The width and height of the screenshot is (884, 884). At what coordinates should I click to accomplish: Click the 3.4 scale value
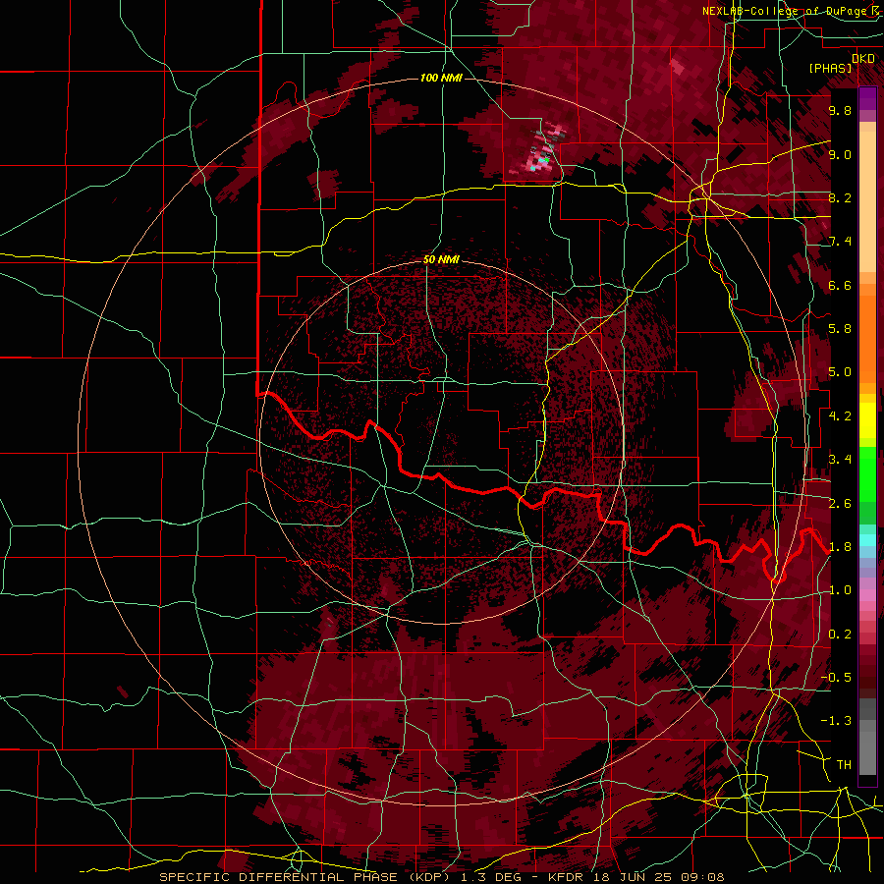tap(840, 460)
